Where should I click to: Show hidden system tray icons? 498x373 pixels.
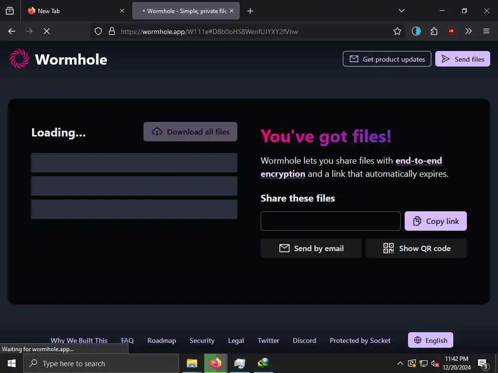coord(400,363)
